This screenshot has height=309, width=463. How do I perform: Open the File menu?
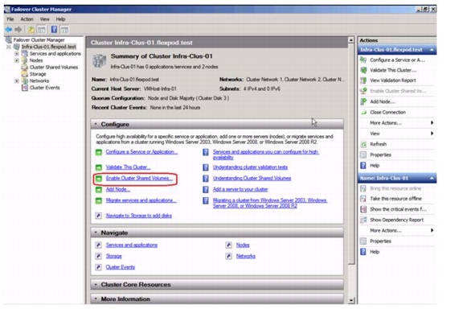(10, 19)
